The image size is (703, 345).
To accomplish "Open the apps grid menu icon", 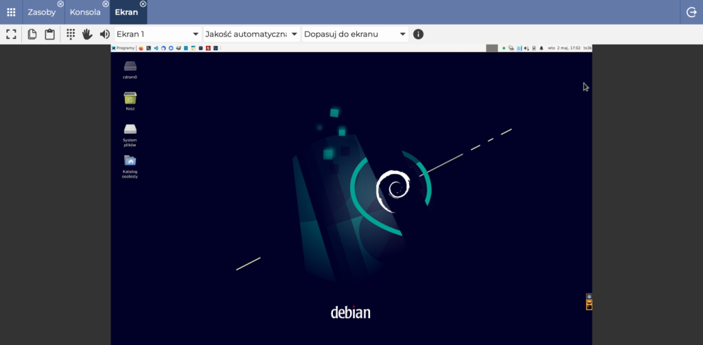I will click(x=11, y=12).
